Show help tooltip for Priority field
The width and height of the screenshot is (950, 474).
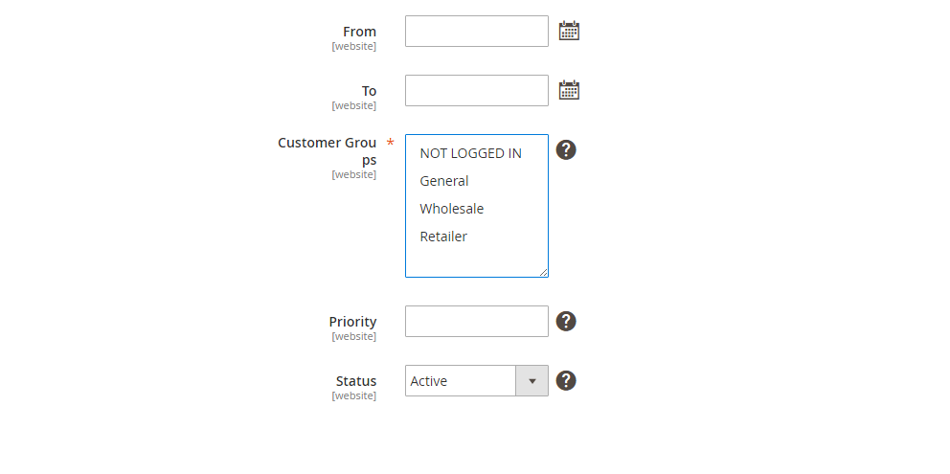click(566, 321)
